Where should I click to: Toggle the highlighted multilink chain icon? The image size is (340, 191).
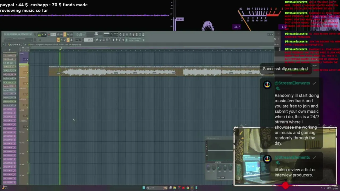coord(68,40)
